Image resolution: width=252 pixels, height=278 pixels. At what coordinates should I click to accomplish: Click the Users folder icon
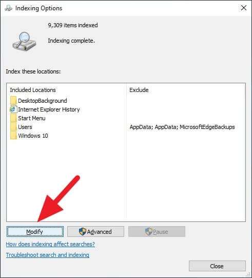(13, 127)
